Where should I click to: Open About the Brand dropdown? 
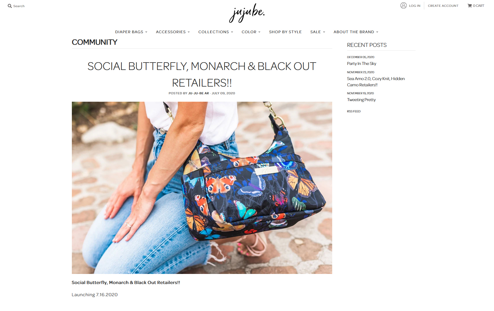pos(356,32)
